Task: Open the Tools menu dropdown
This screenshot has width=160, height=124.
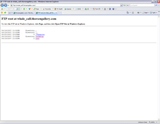Action: pyautogui.click(x=153, y=13)
